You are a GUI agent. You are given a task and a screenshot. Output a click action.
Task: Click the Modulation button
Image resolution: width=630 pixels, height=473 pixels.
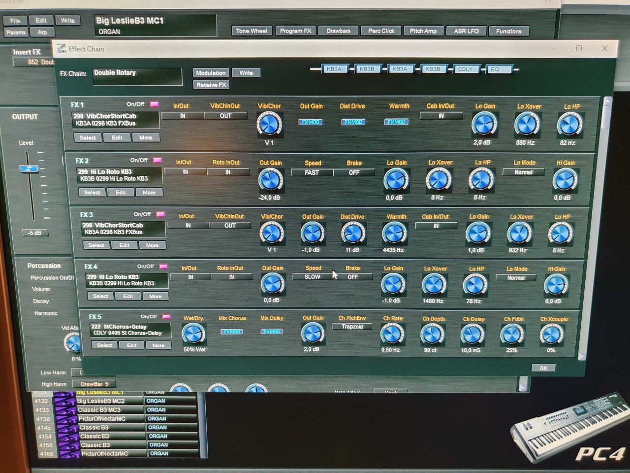pos(211,73)
